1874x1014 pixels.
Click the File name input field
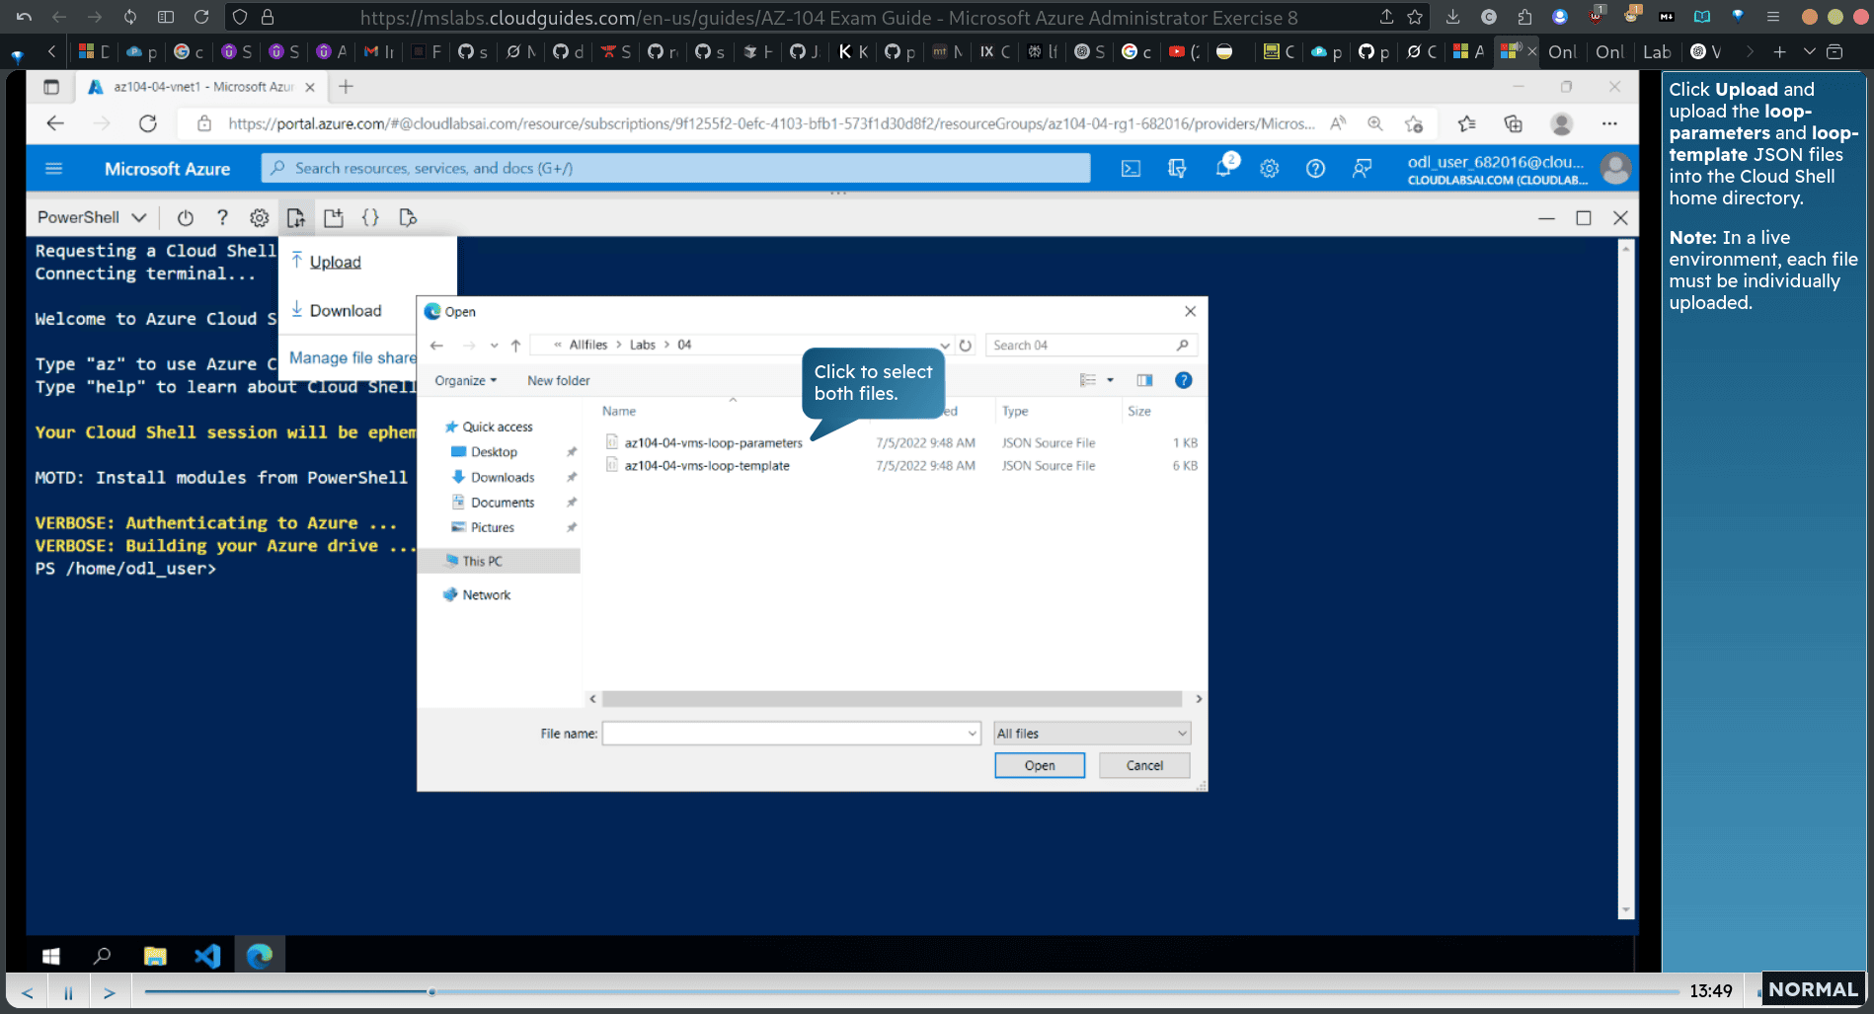pyautogui.click(x=791, y=734)
